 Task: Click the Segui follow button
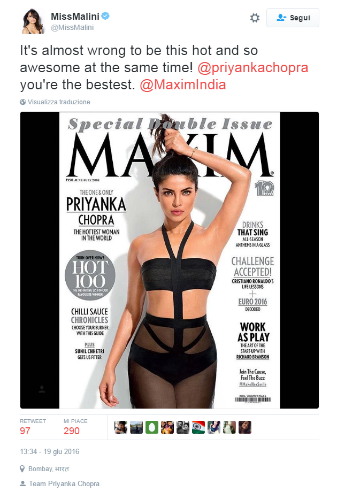point(293,18)
